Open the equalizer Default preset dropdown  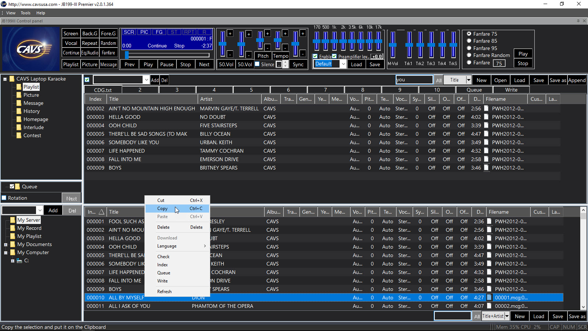tap(343, 64)
